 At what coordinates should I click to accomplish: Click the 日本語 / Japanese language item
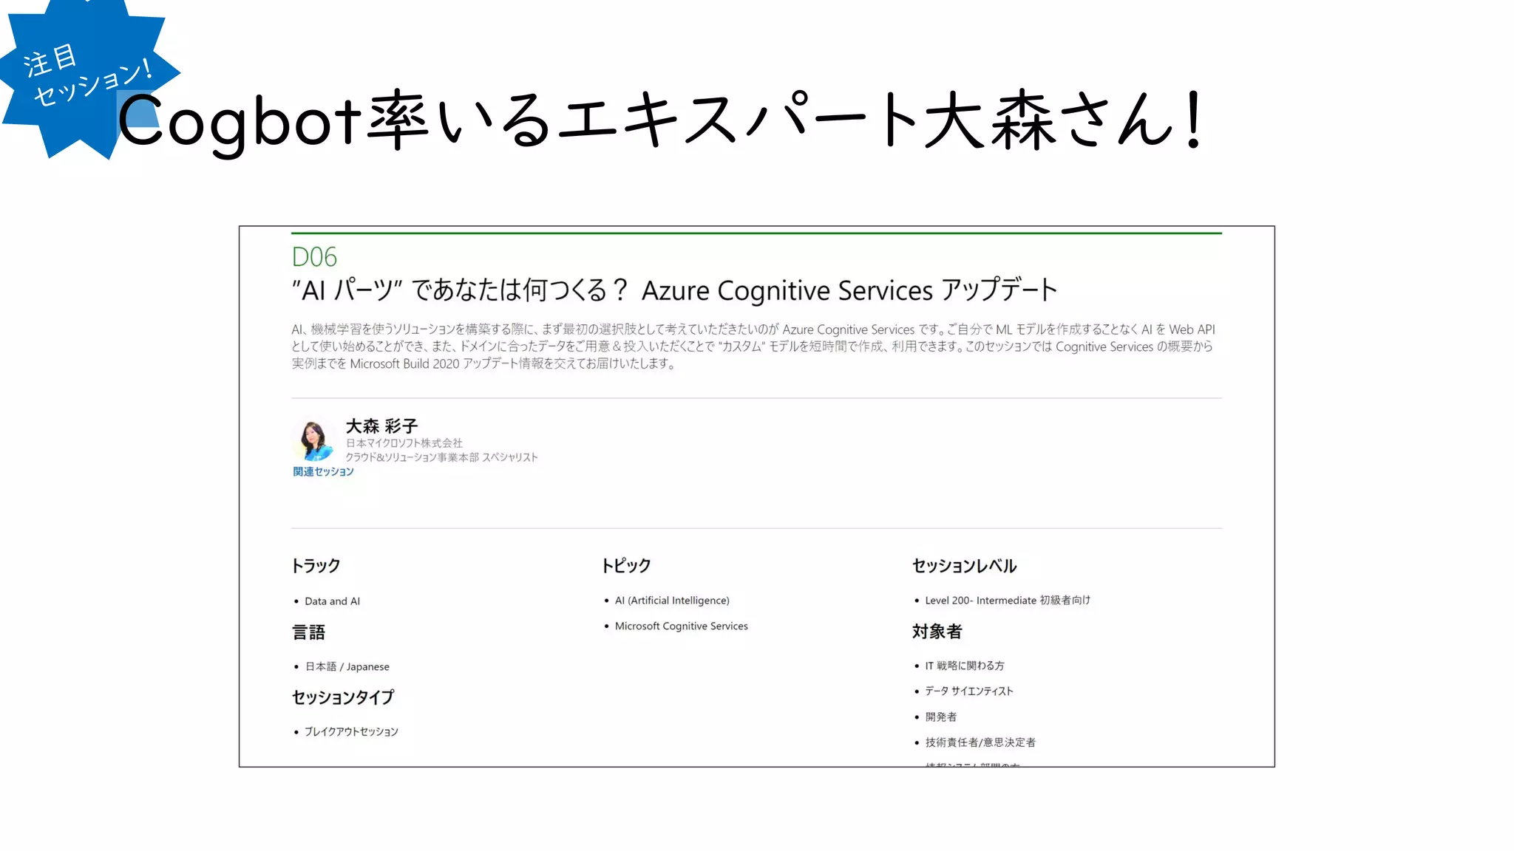pyautogui.click(x=347, y=666)
